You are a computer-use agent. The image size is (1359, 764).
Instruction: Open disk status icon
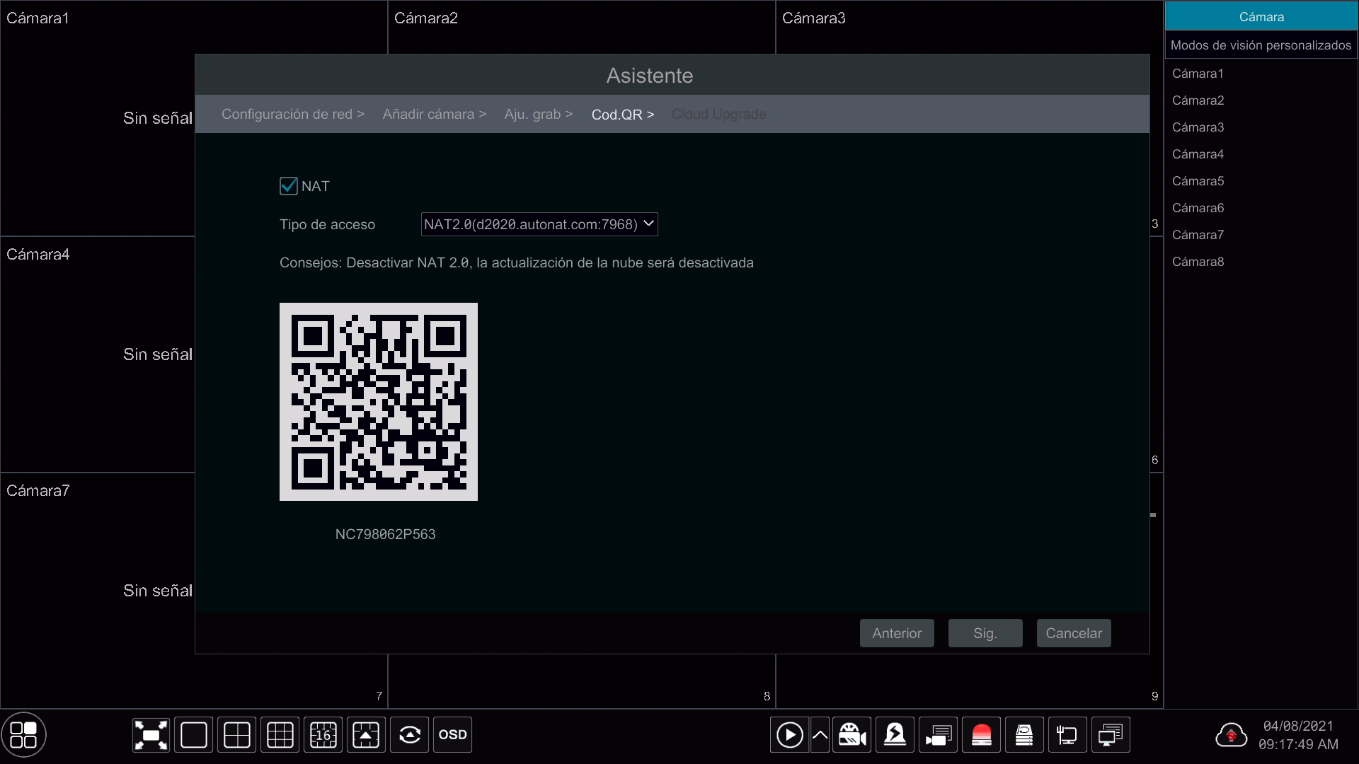pos(1025,735)
